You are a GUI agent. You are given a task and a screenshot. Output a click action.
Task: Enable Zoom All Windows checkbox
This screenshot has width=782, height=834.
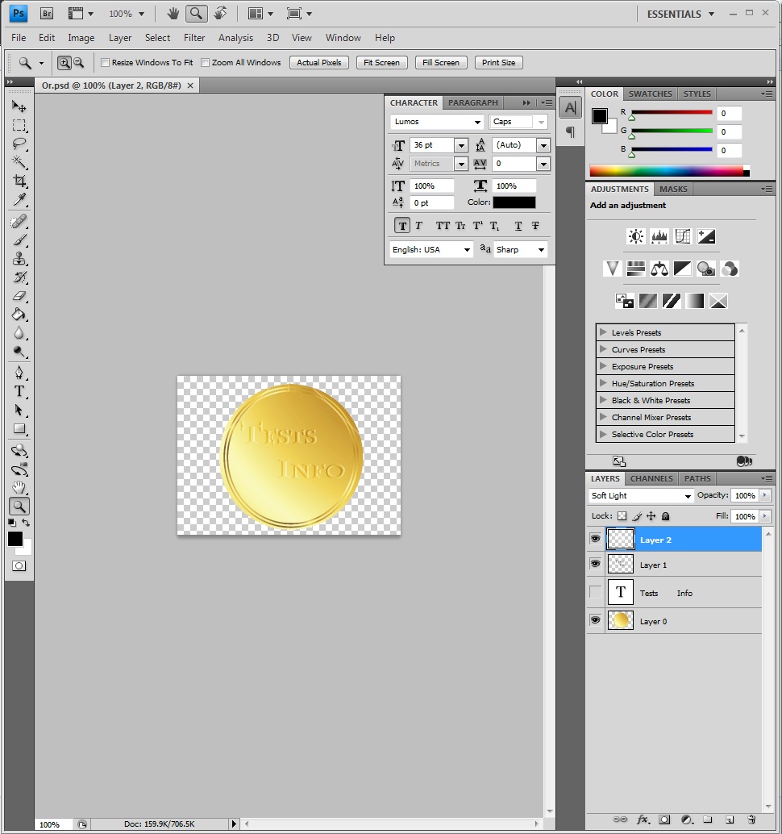pos(206,63)
